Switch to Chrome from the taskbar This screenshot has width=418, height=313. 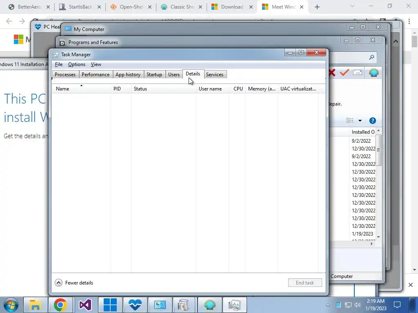pos(60,305)
